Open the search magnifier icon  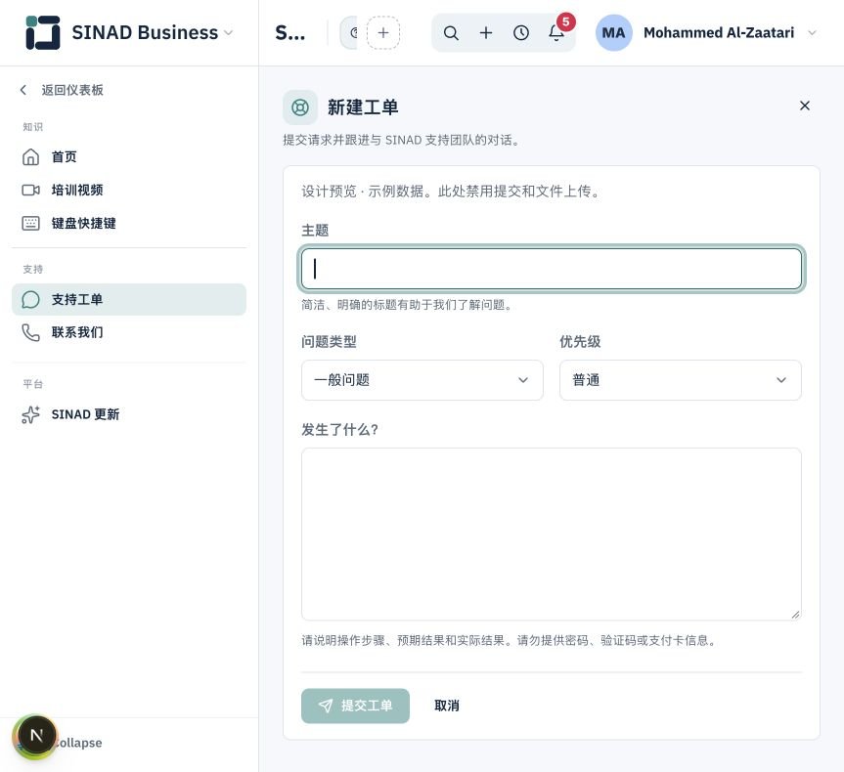pos(451,33)
